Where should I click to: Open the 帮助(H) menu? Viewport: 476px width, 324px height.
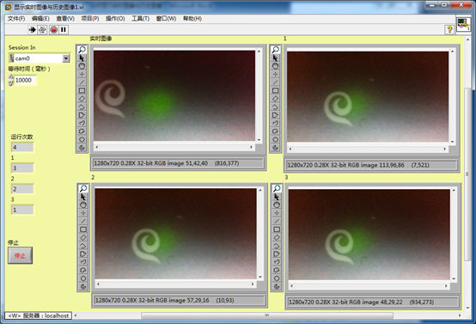pyautogui.click(x=192, y=19)
